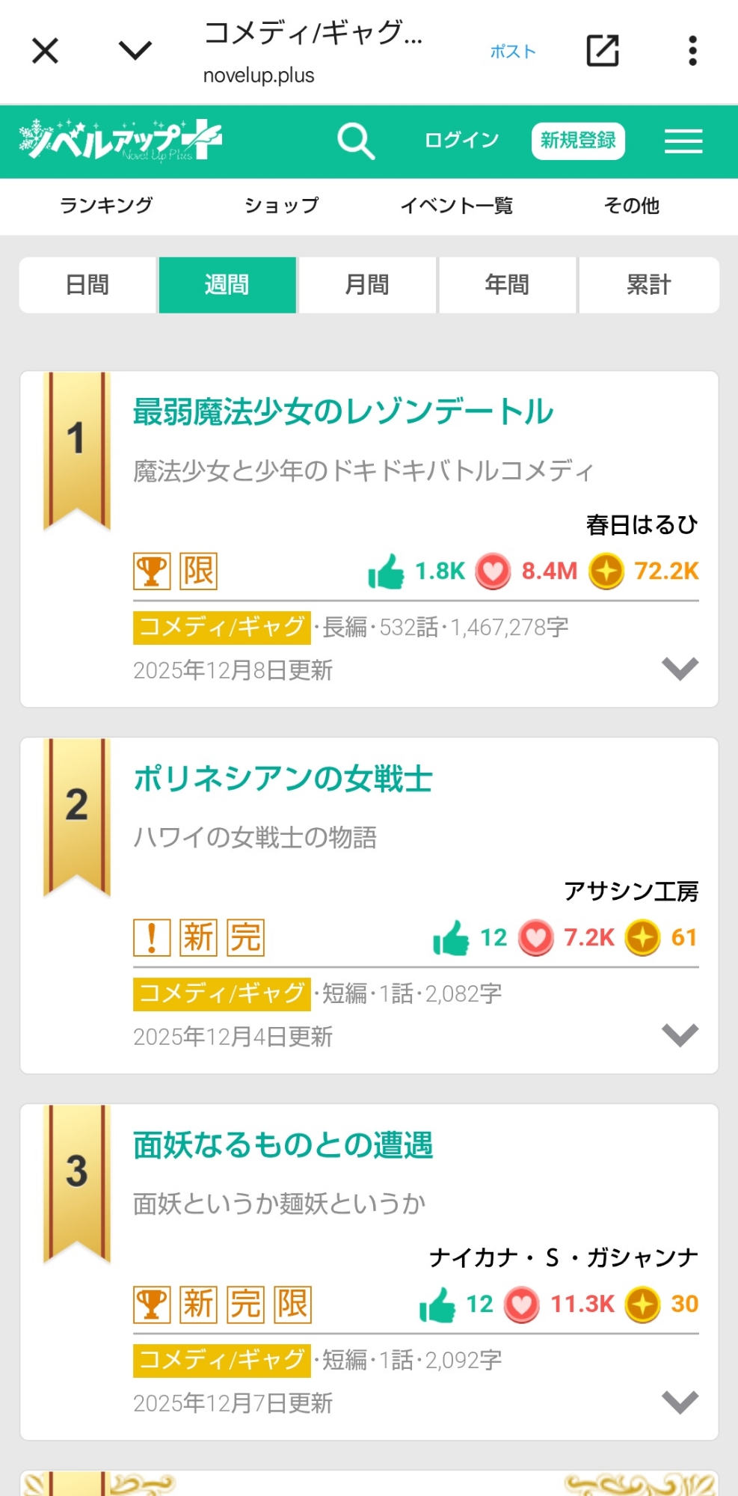
Task: Tap the gold coin icon on 面妖なるものとの遭遇
Action: [642, 1305]
